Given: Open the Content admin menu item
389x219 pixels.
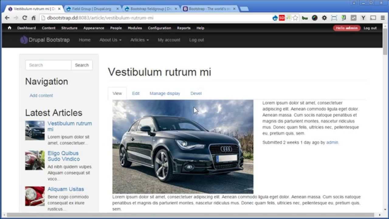Looking at the screenshot, I should [49, 28].
